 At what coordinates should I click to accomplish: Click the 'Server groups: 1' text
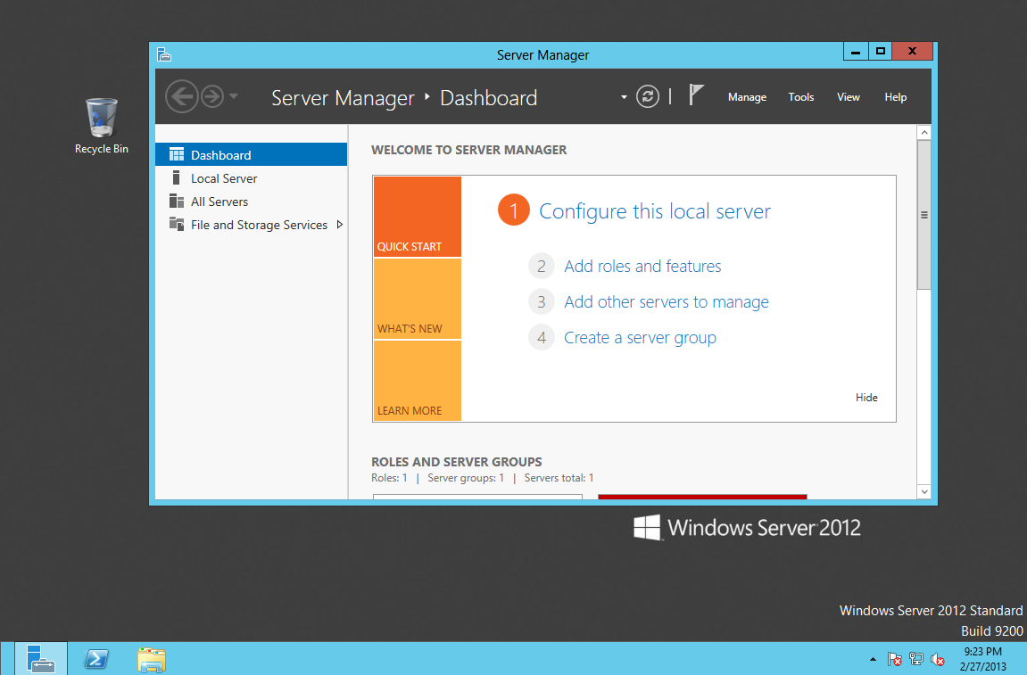coord(466,478)
